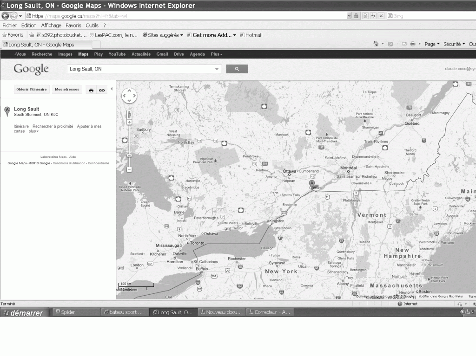The width and height of the screenshot is (476, 356).
Task: Open a new browser tab
Action: (96, 45)
